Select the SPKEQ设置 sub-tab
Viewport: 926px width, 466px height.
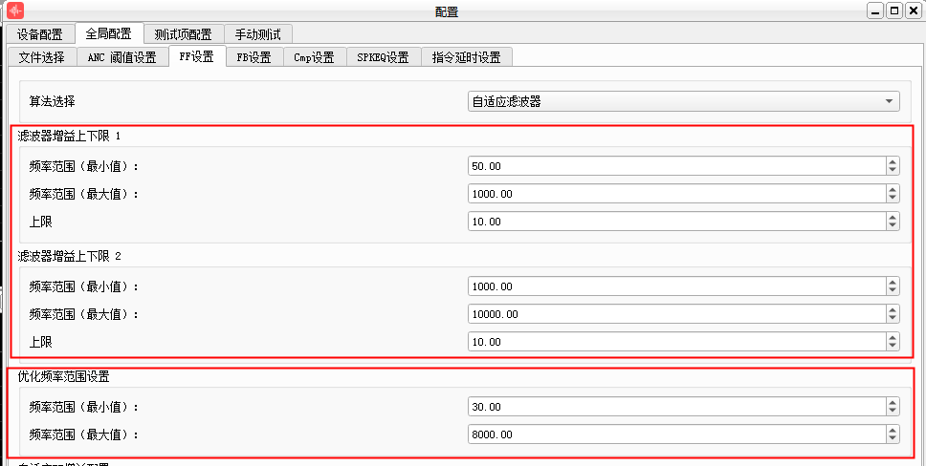(384, 58)
